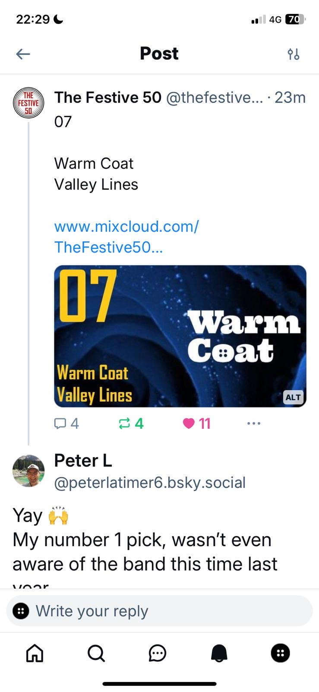Open The Festive 50 profile name
Screen dimensions: 319x692
[x=107, y=98]
